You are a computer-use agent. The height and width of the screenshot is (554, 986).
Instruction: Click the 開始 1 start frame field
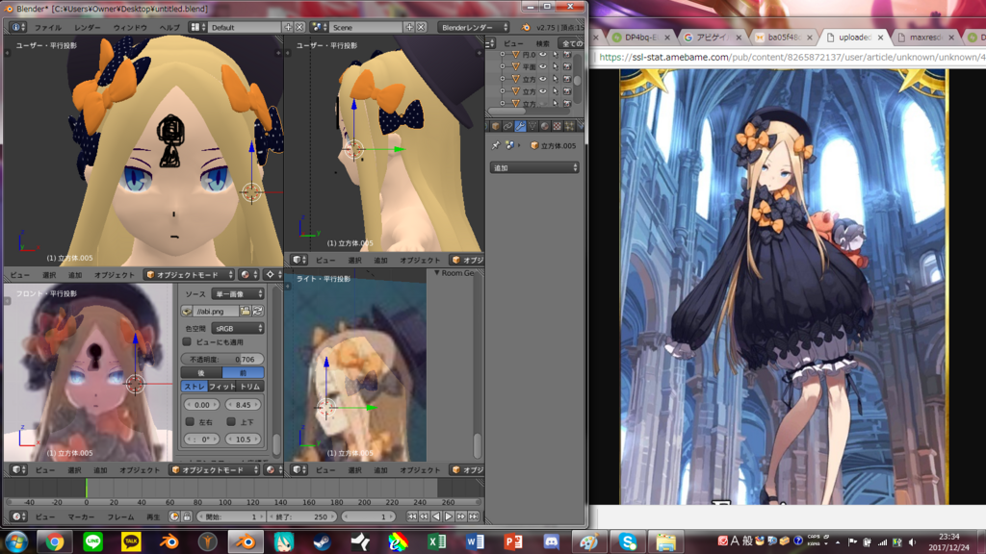(x=231, y=516)
